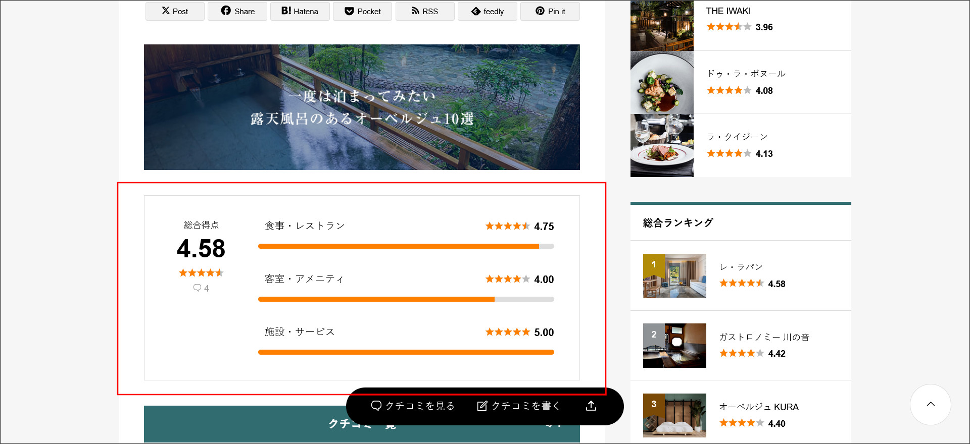The image size is (970, 444).
Task: Open クチコミを見る in floating bar
Action: (413, 406)
